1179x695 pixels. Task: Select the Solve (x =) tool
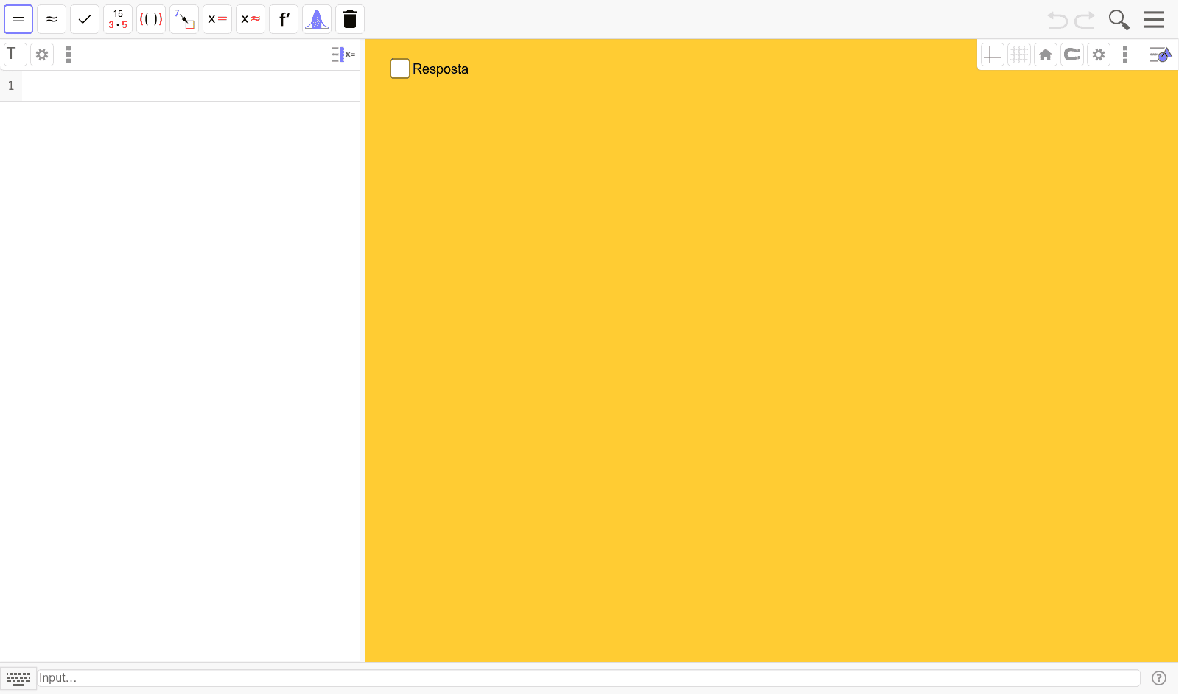tap(217, 19)
